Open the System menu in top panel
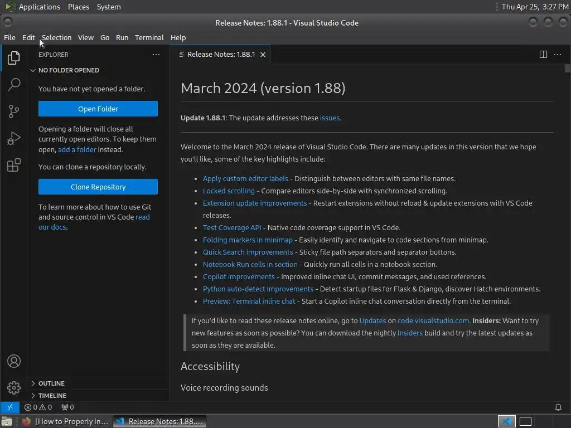The image size is (571, 428). tap(109, 7)
